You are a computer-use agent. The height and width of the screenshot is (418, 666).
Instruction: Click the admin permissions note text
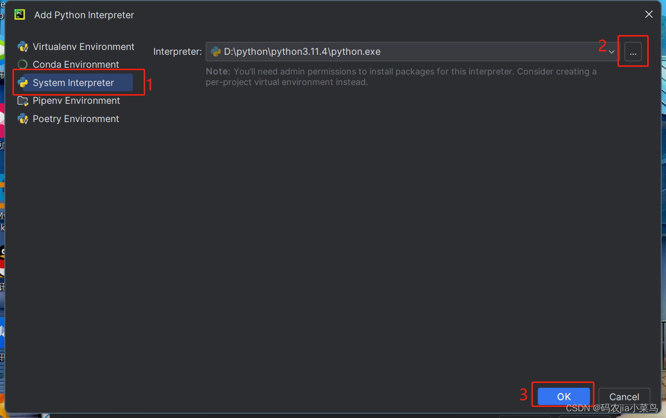[x=401, y=77]
